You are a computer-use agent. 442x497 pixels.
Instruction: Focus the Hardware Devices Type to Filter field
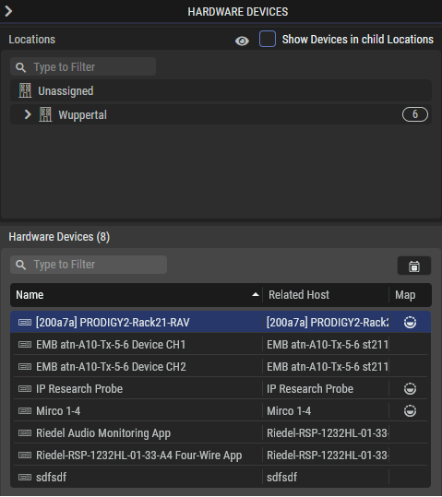(89, 265)
